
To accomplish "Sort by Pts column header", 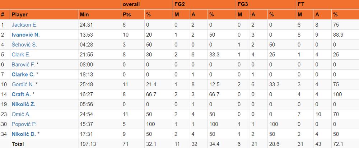I will (x=127, y=15).
